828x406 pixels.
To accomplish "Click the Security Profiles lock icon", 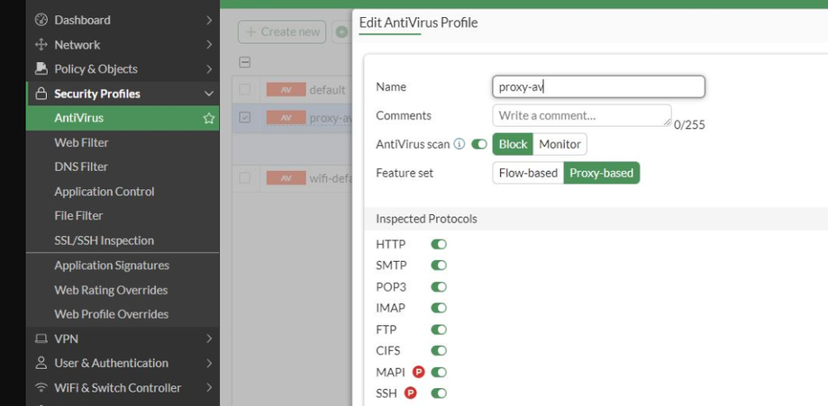I will [x=41, y=94].
